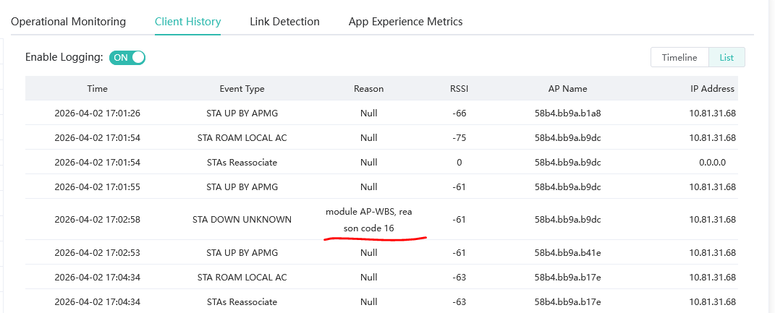The image size is (775, 313).
Task: Select the 0.0.0.0 IP address cell
Action: coord(712,163)
